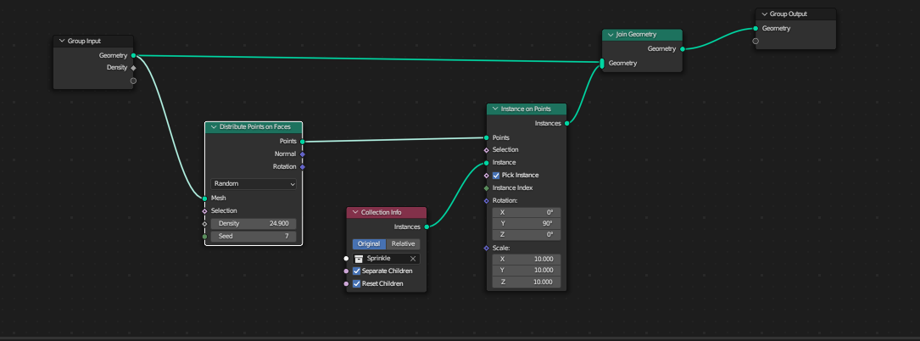The width and height of the screenshot is (920, 341).
Task: Switch to Relative transform space
Action: pos(403,243)
